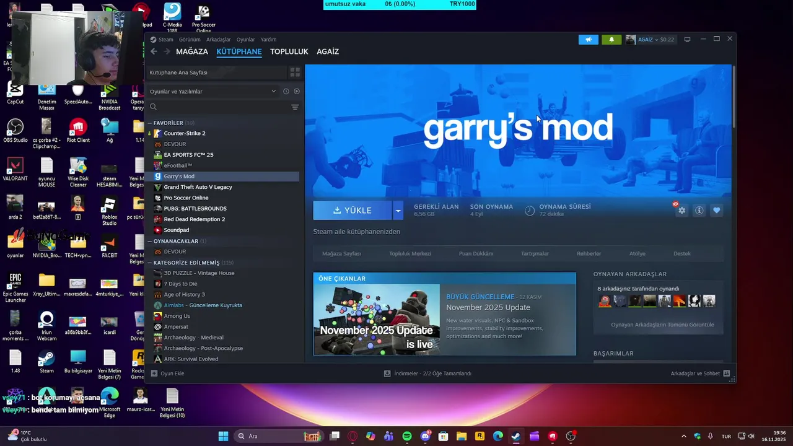The image size is (793, 446).
Task: Click the Steam library vertical scrollbar
Action: [x=734, y=97]
